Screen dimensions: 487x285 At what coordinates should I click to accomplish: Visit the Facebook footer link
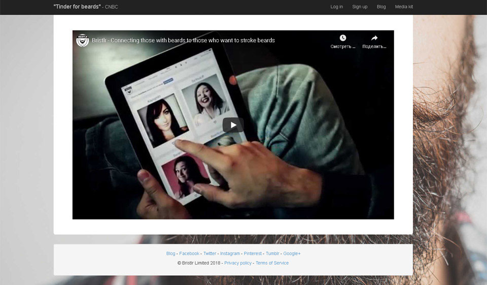coord(189,254)
